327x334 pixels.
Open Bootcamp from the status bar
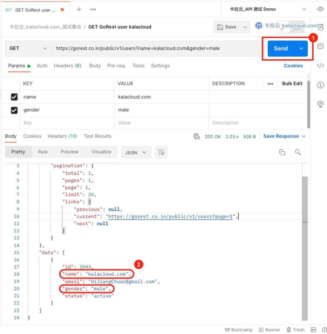[x=239, y=330]
